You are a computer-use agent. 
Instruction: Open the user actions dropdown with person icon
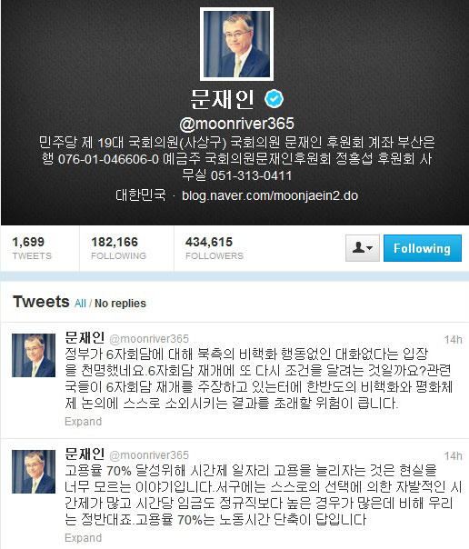pyautogui.click(x=363, y=248)
